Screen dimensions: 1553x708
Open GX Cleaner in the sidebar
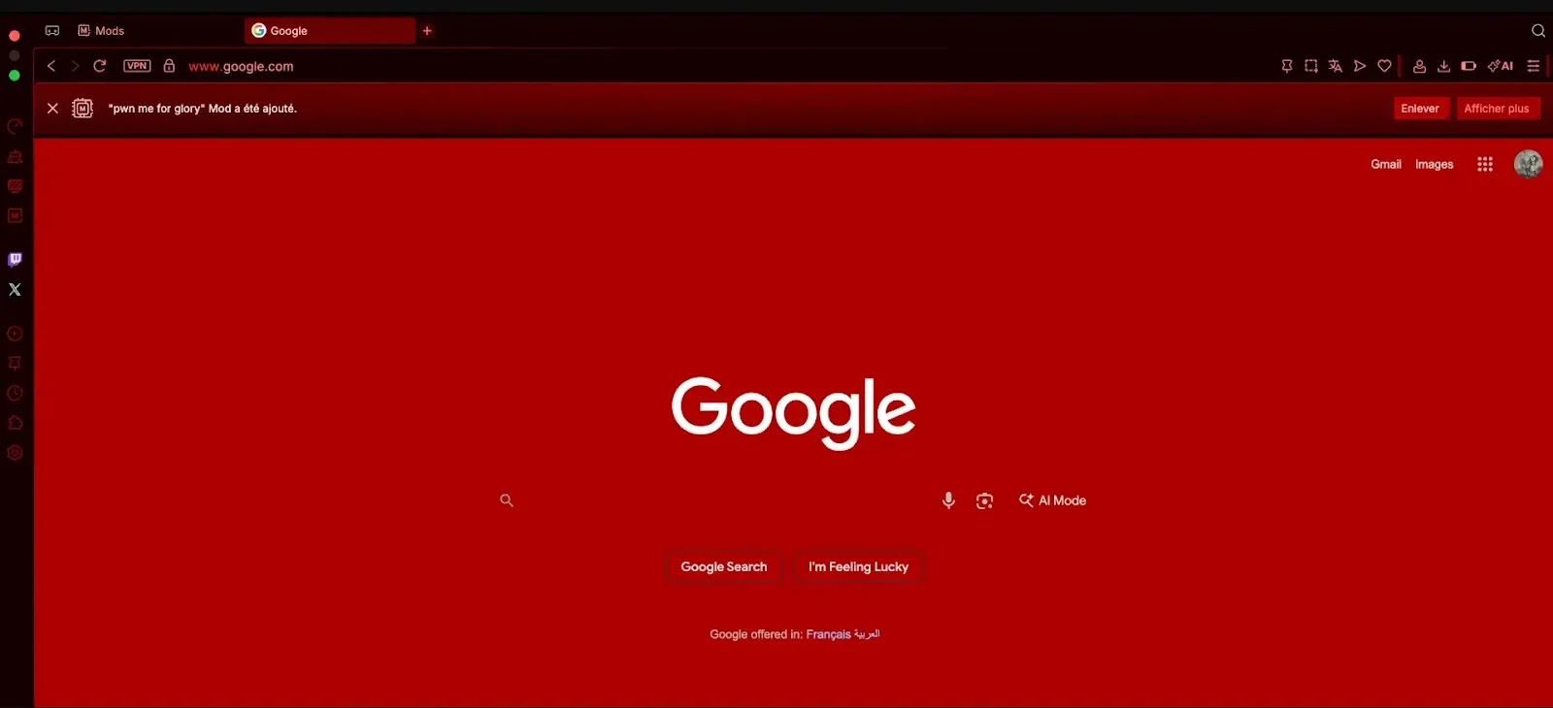click(15, 156)
